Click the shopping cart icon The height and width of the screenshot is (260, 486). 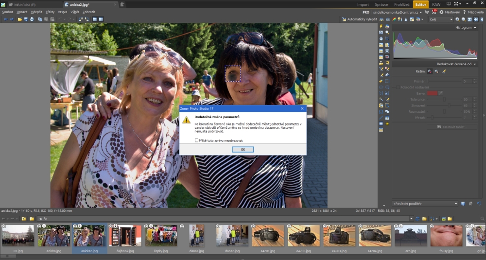[426, 12]
